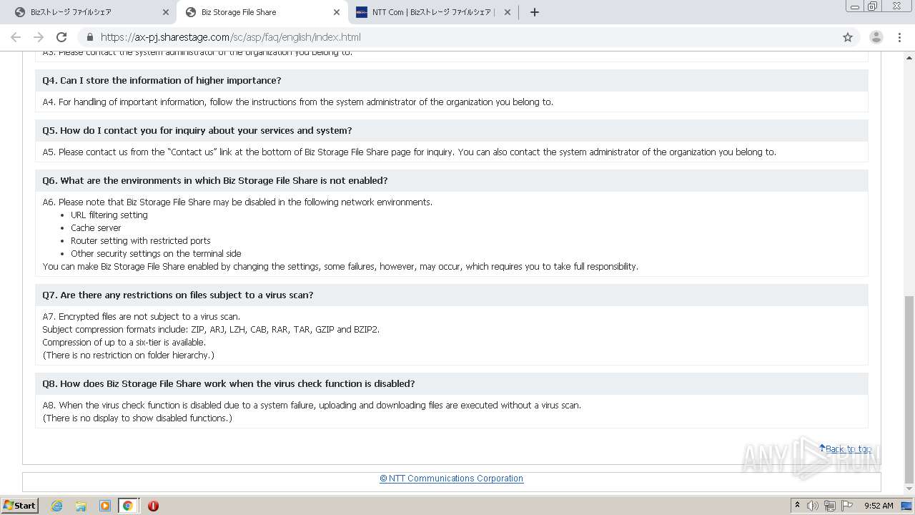Open the Action Center flag icon
The image size is (915, 515).
pyautogui.click(x=847, y=506)
